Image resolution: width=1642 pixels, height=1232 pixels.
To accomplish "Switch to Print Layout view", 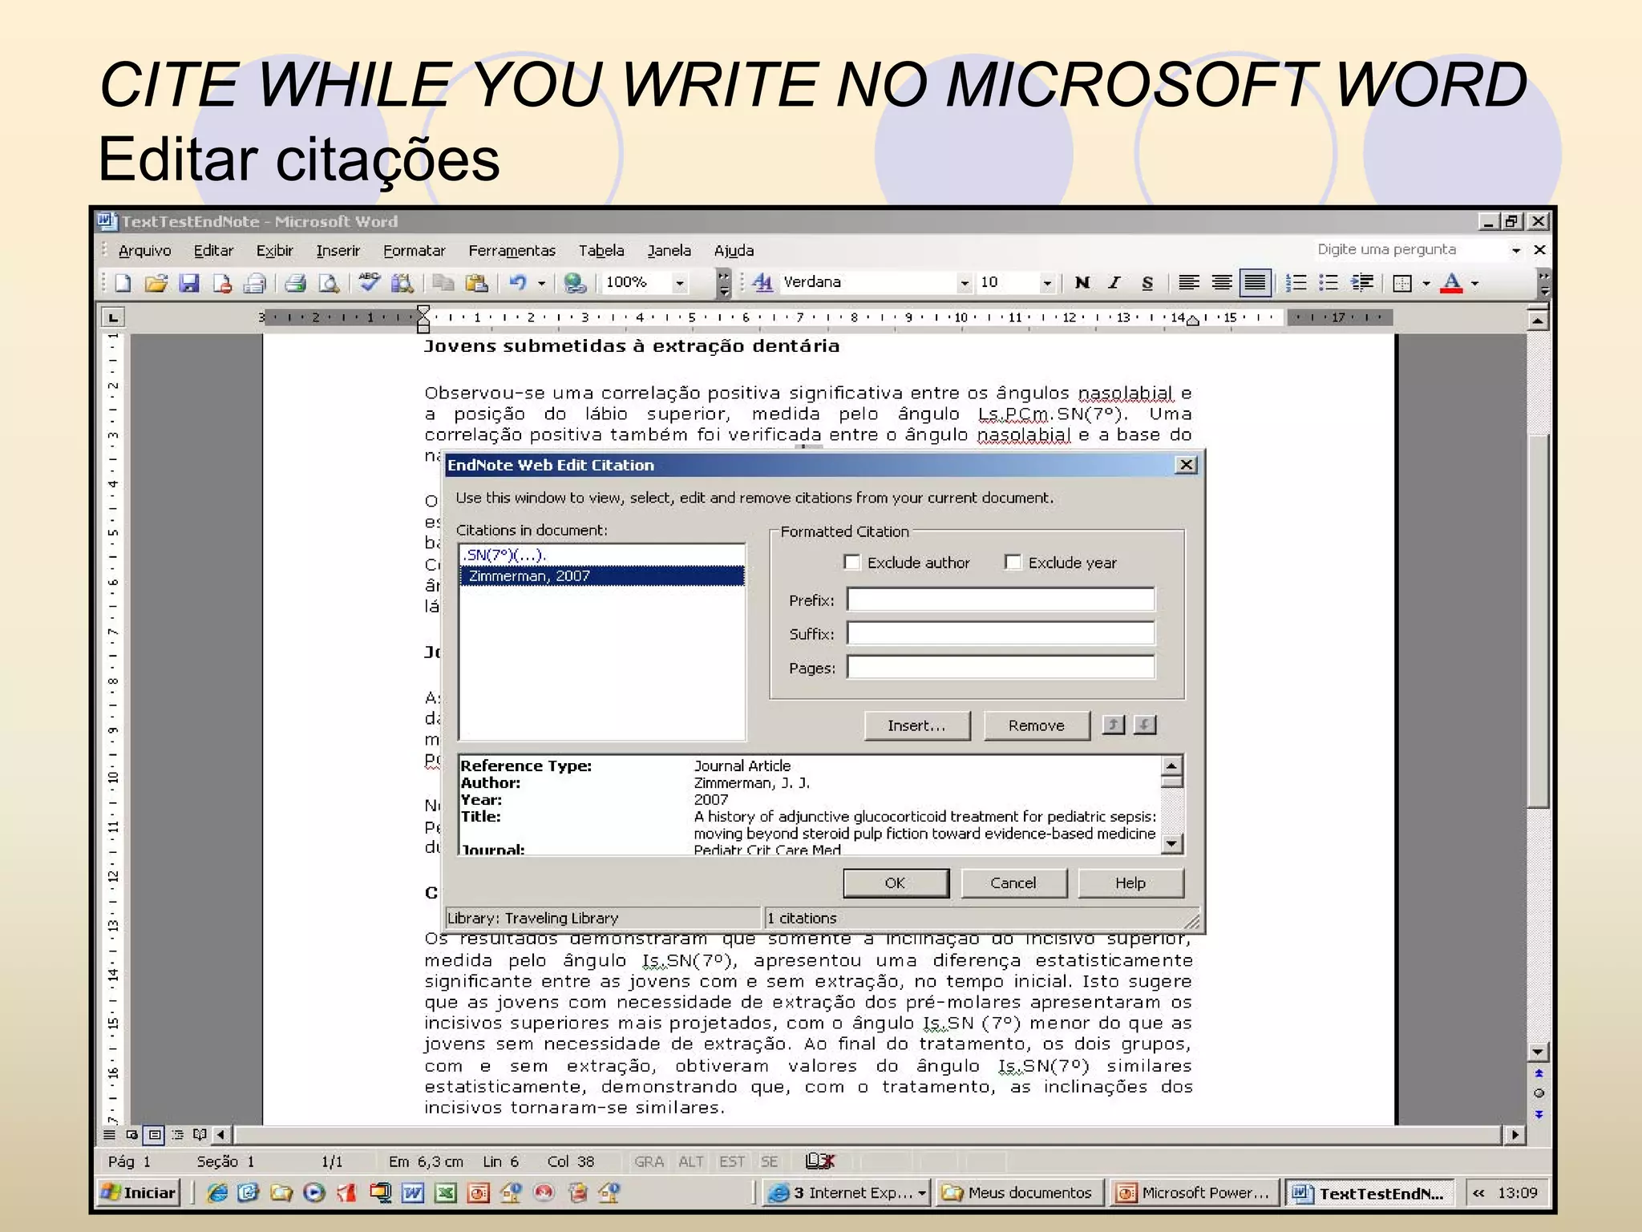I will [155, 1135].
